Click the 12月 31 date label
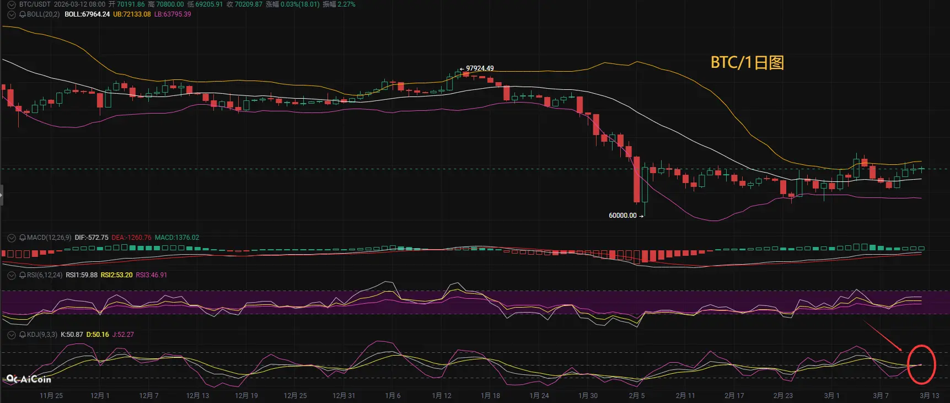Viewport: 950px width, 403px height. (344, 396)
